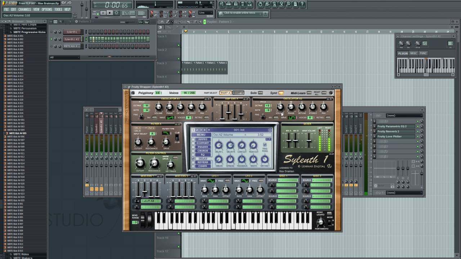
Task: Open the TOOLS menu
Action: coord(58,9)
